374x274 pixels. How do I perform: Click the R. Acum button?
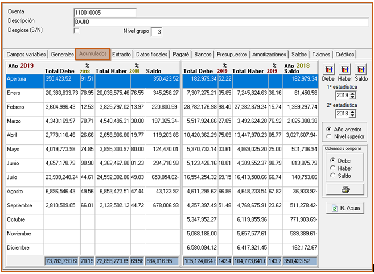345,208
